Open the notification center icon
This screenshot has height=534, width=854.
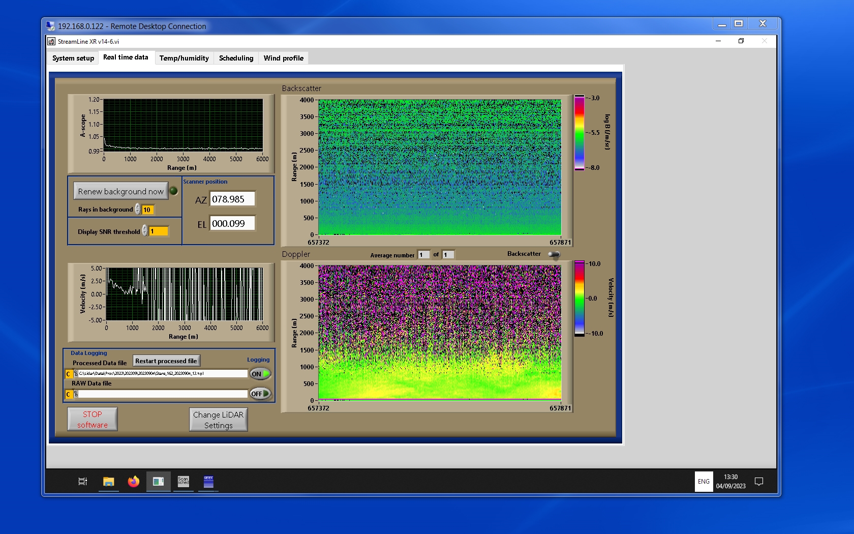tap(759, 481)
